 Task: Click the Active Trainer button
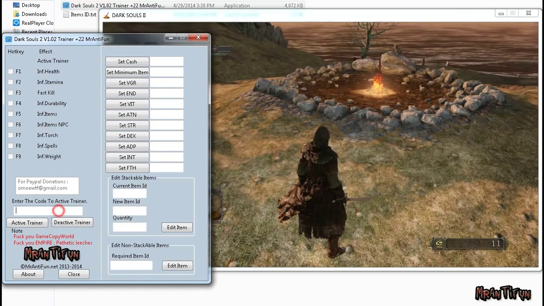pyautogui.click(x=27, y=222)
